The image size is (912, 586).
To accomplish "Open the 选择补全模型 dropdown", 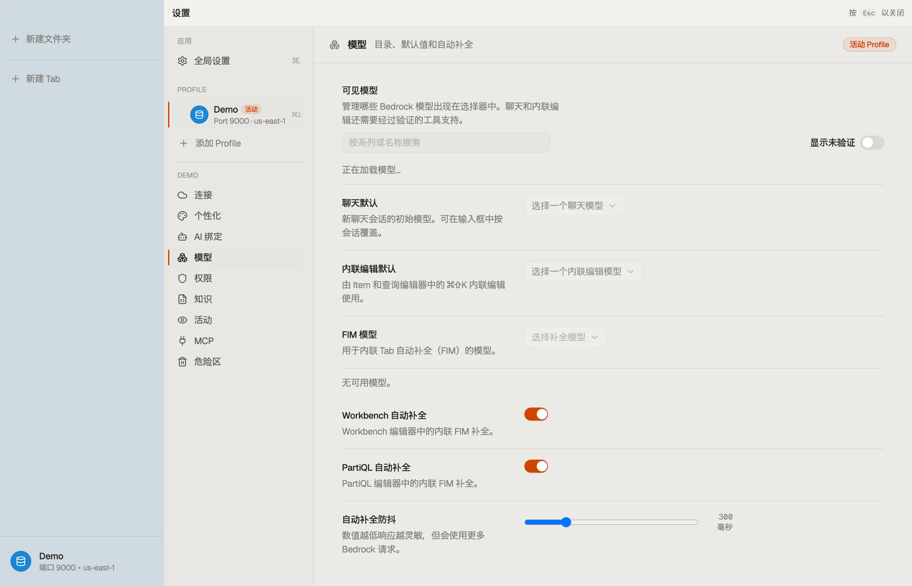I will click(565, 337).
